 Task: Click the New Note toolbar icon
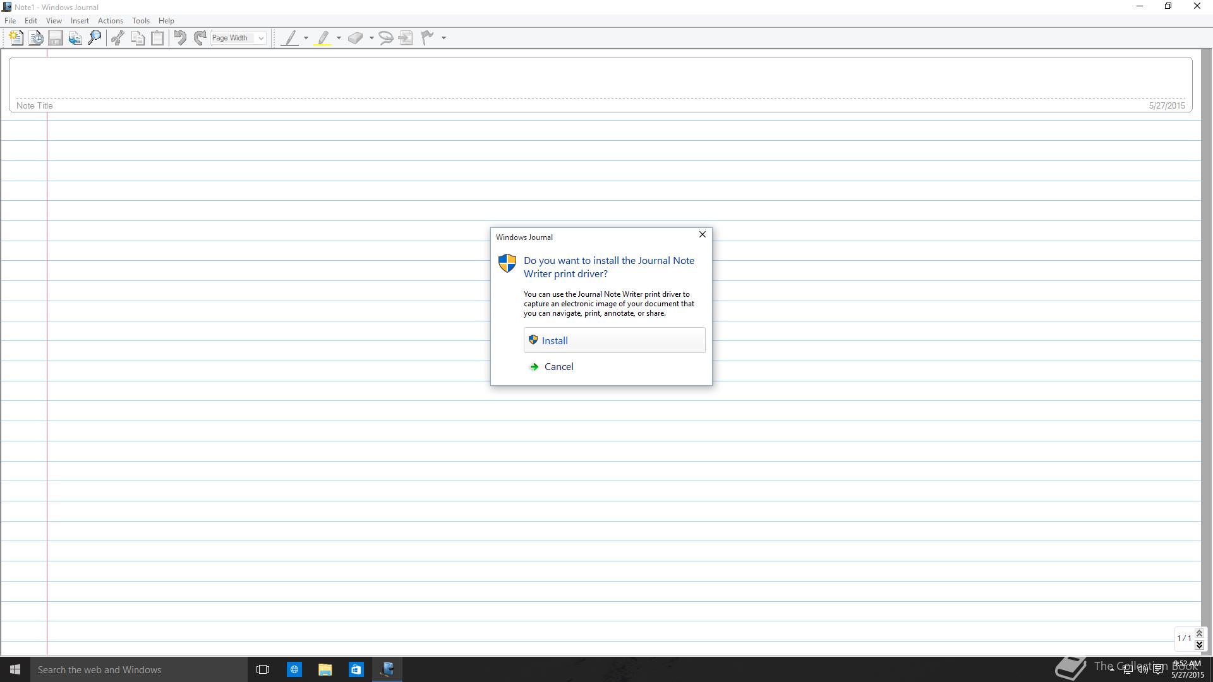coord(16,38)
